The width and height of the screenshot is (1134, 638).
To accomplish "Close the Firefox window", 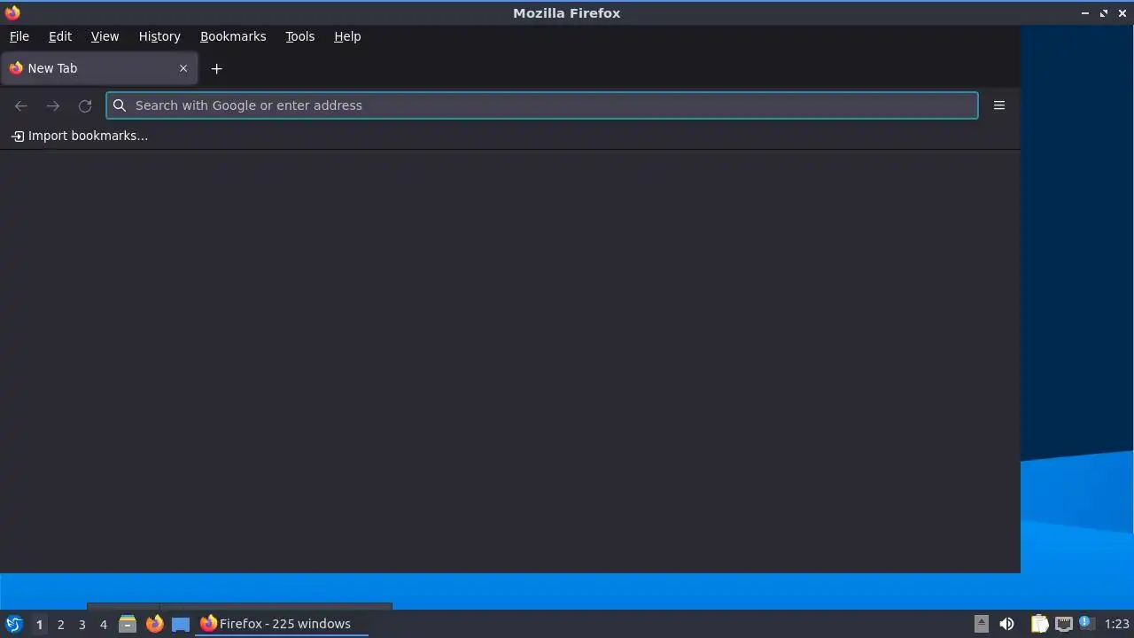I will (1122, 13).
